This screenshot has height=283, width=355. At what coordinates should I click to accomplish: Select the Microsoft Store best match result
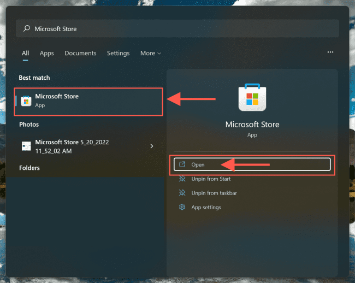click(x=87, y=101)
